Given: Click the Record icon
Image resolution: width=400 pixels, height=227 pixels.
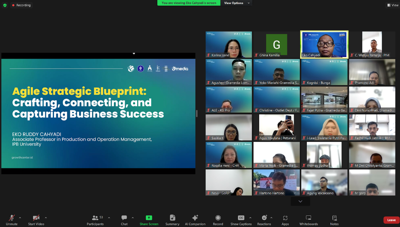Looking at the screenshot, I should pos(218,218).
